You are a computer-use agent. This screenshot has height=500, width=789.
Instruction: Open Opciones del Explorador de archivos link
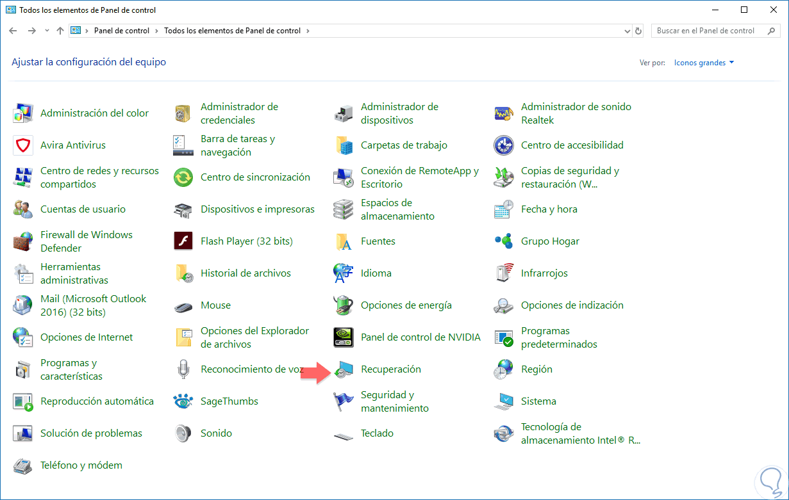pyautogui.click(x=255, y=337)
